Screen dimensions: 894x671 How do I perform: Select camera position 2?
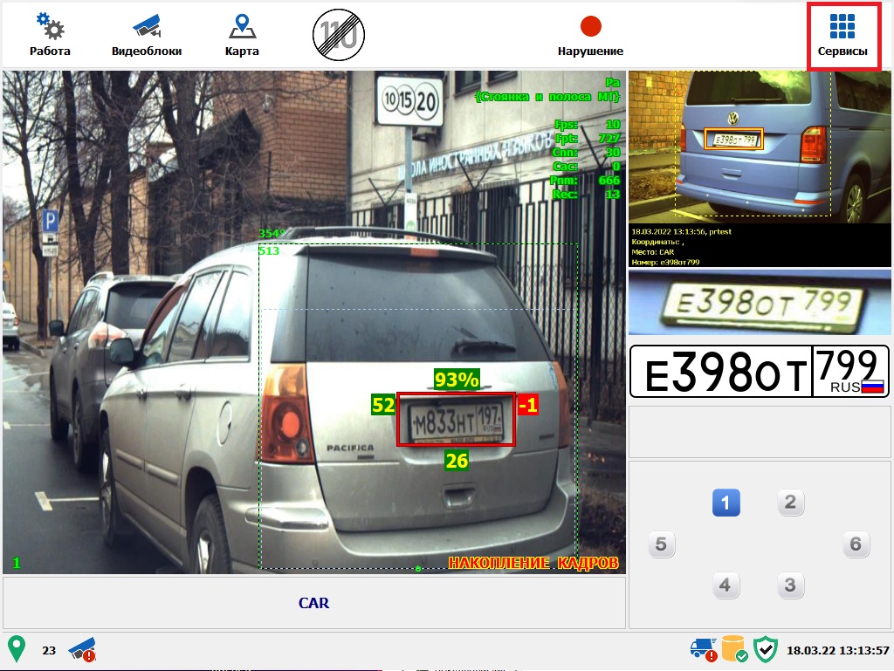(790, 503)
